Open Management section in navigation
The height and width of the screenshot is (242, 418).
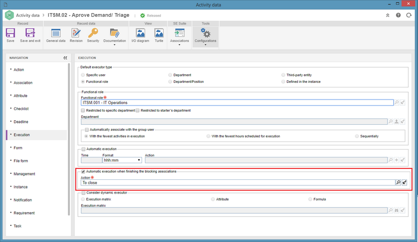point(24,174)
